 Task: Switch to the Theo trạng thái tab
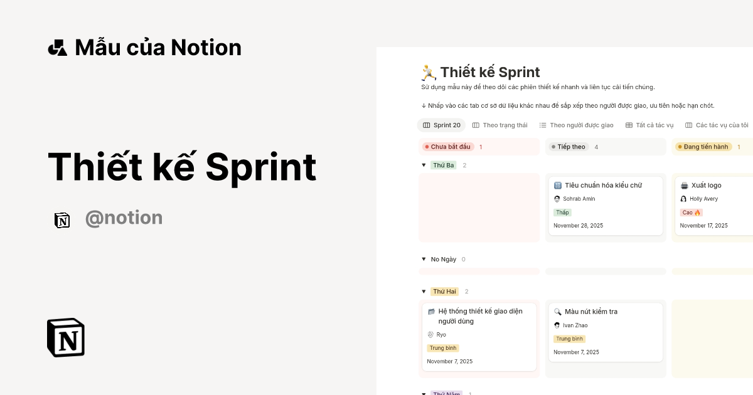(x=505, y=125)
